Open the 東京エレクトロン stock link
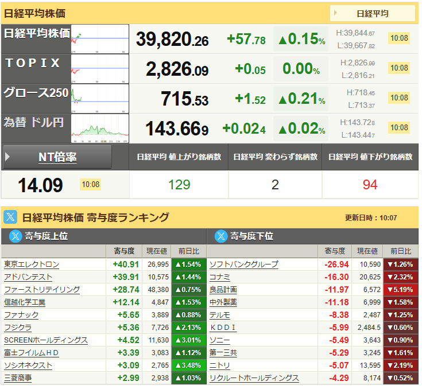This screenshot has width=422, height=389. (32, 264)
